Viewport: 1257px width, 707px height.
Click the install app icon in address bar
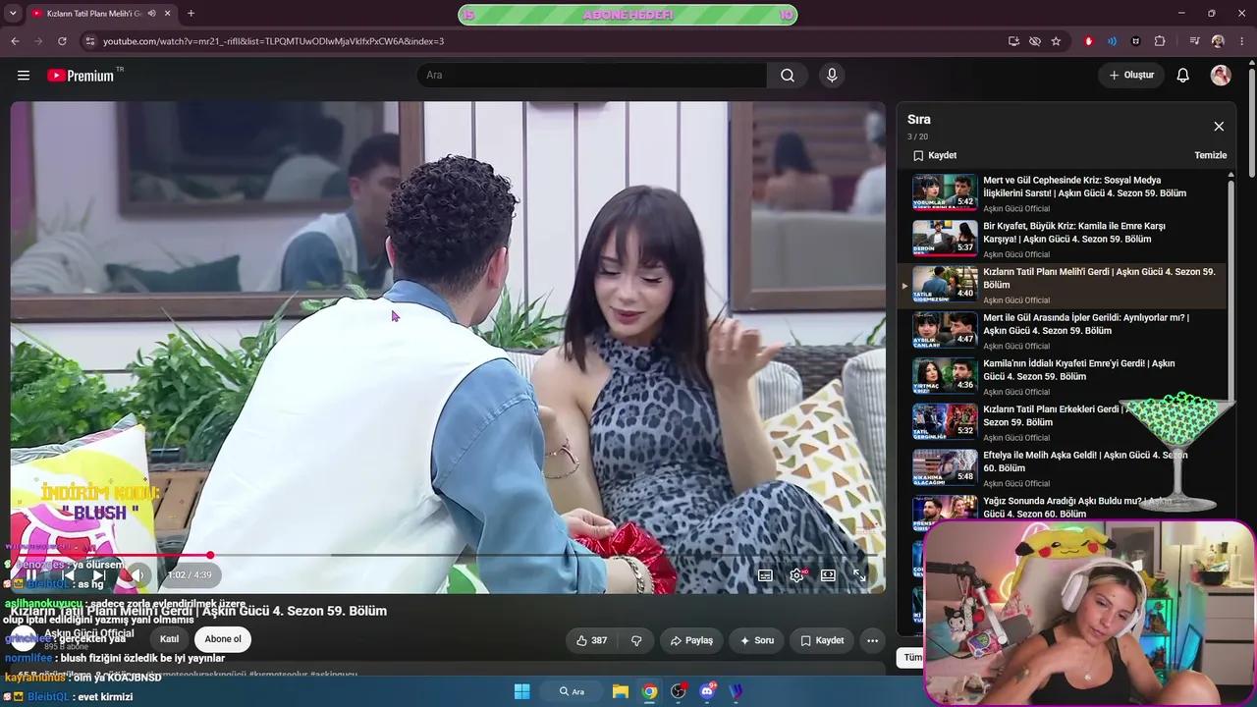point(1013,41)
